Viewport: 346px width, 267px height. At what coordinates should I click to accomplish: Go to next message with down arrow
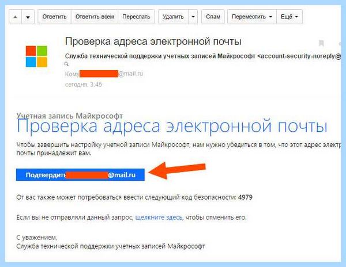[28, 17]
